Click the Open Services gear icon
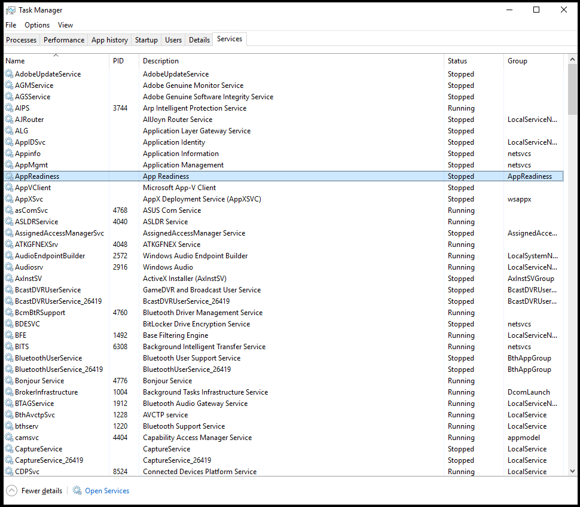The width and height of the screenshot is (580, 507). [77, 490]
